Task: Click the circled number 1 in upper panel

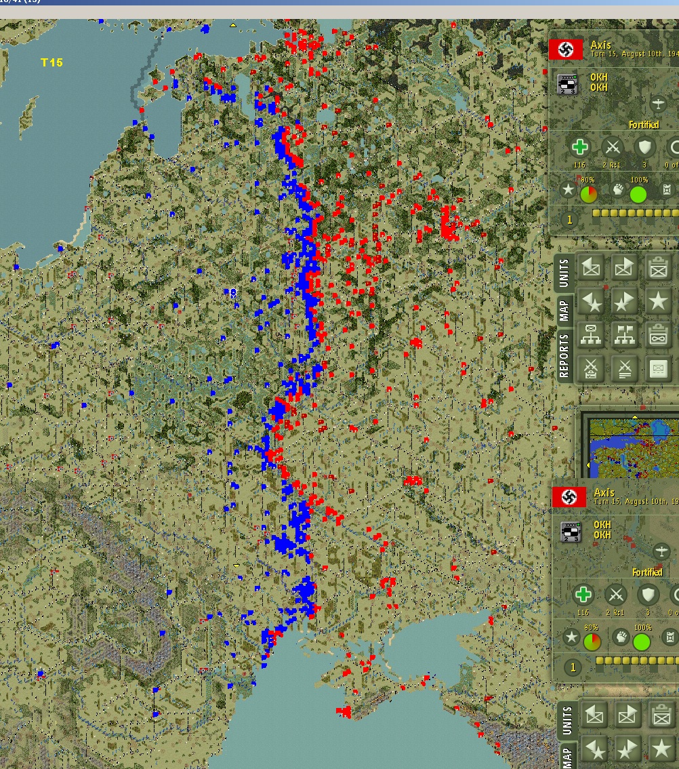Action: (x=569, y=220)
